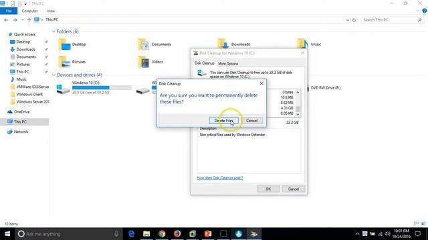Select the Windows 10 (C:) drive

(94, 87)
